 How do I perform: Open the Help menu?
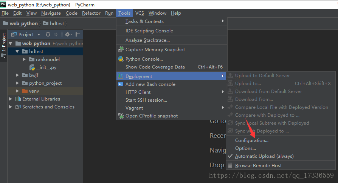176,13
